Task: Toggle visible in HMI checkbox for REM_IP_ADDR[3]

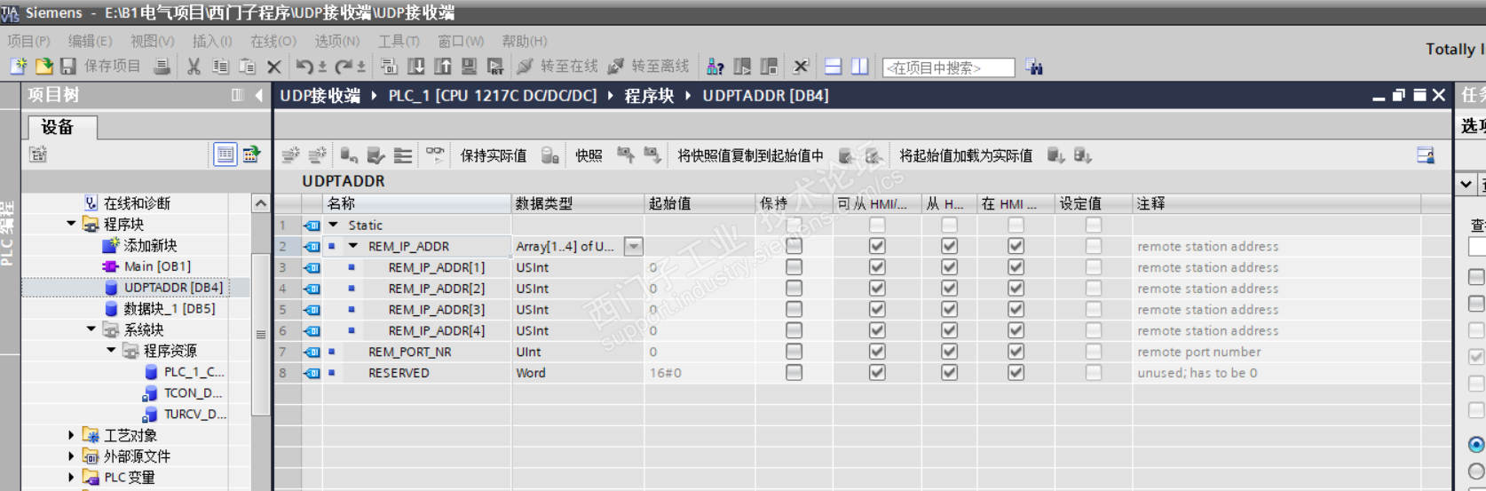Action: (1016, 310)
